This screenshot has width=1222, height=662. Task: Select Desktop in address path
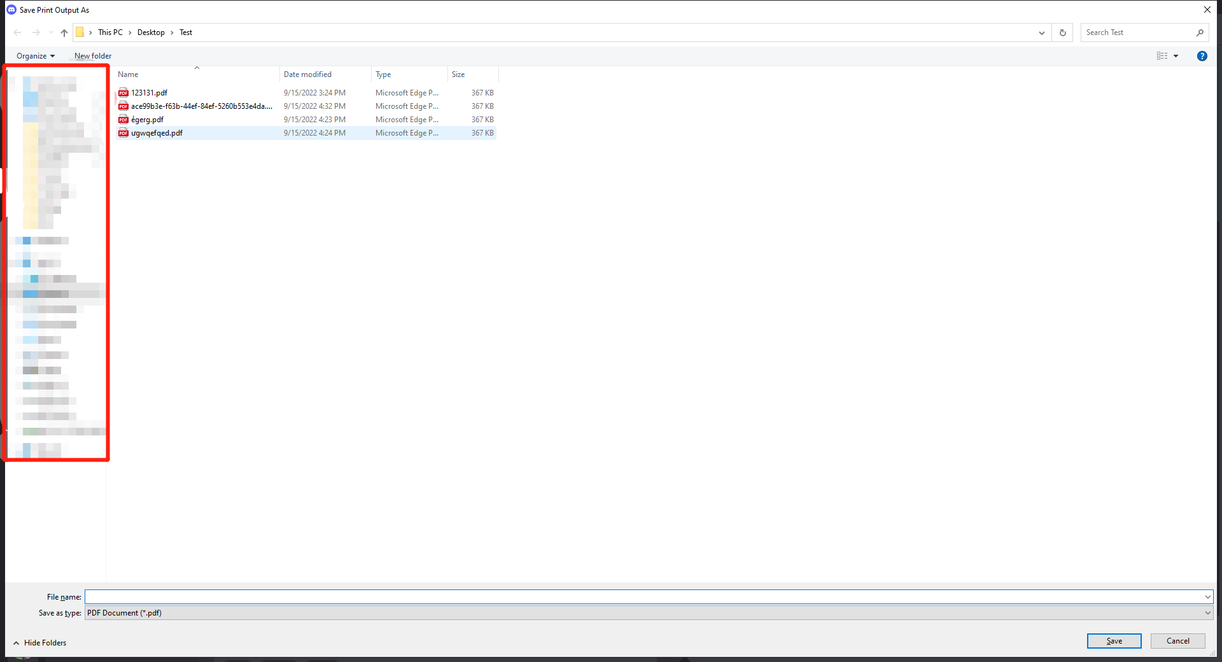coord(151,32)
